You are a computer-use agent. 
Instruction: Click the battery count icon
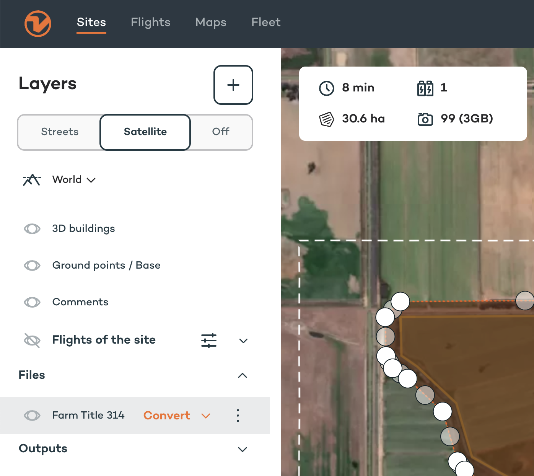[x=425, y=88]
